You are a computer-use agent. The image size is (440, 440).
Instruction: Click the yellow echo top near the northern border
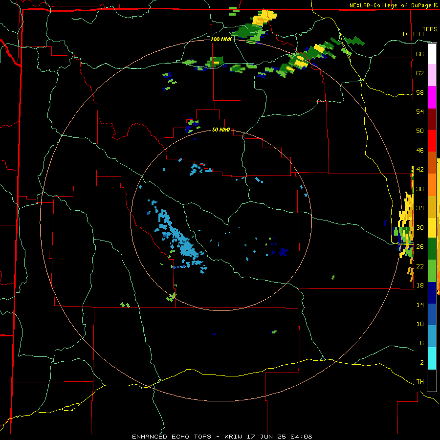pos(264,18)
